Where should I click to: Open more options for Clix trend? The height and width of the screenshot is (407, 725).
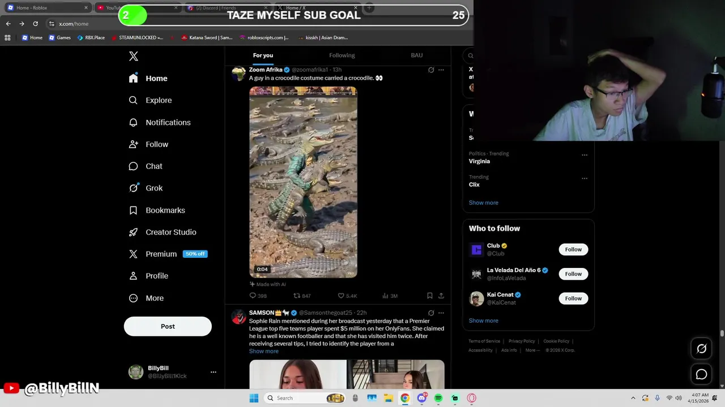(x=585, y=179)
